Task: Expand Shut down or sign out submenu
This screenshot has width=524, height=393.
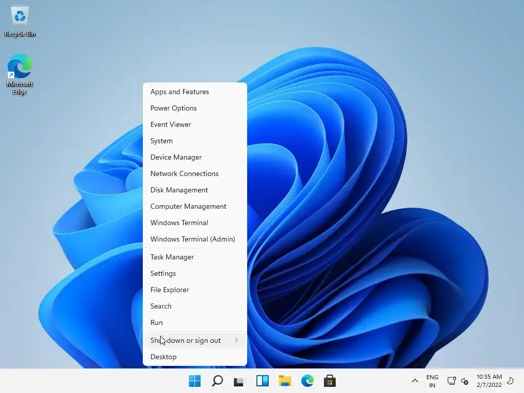Action: [195, 340]
